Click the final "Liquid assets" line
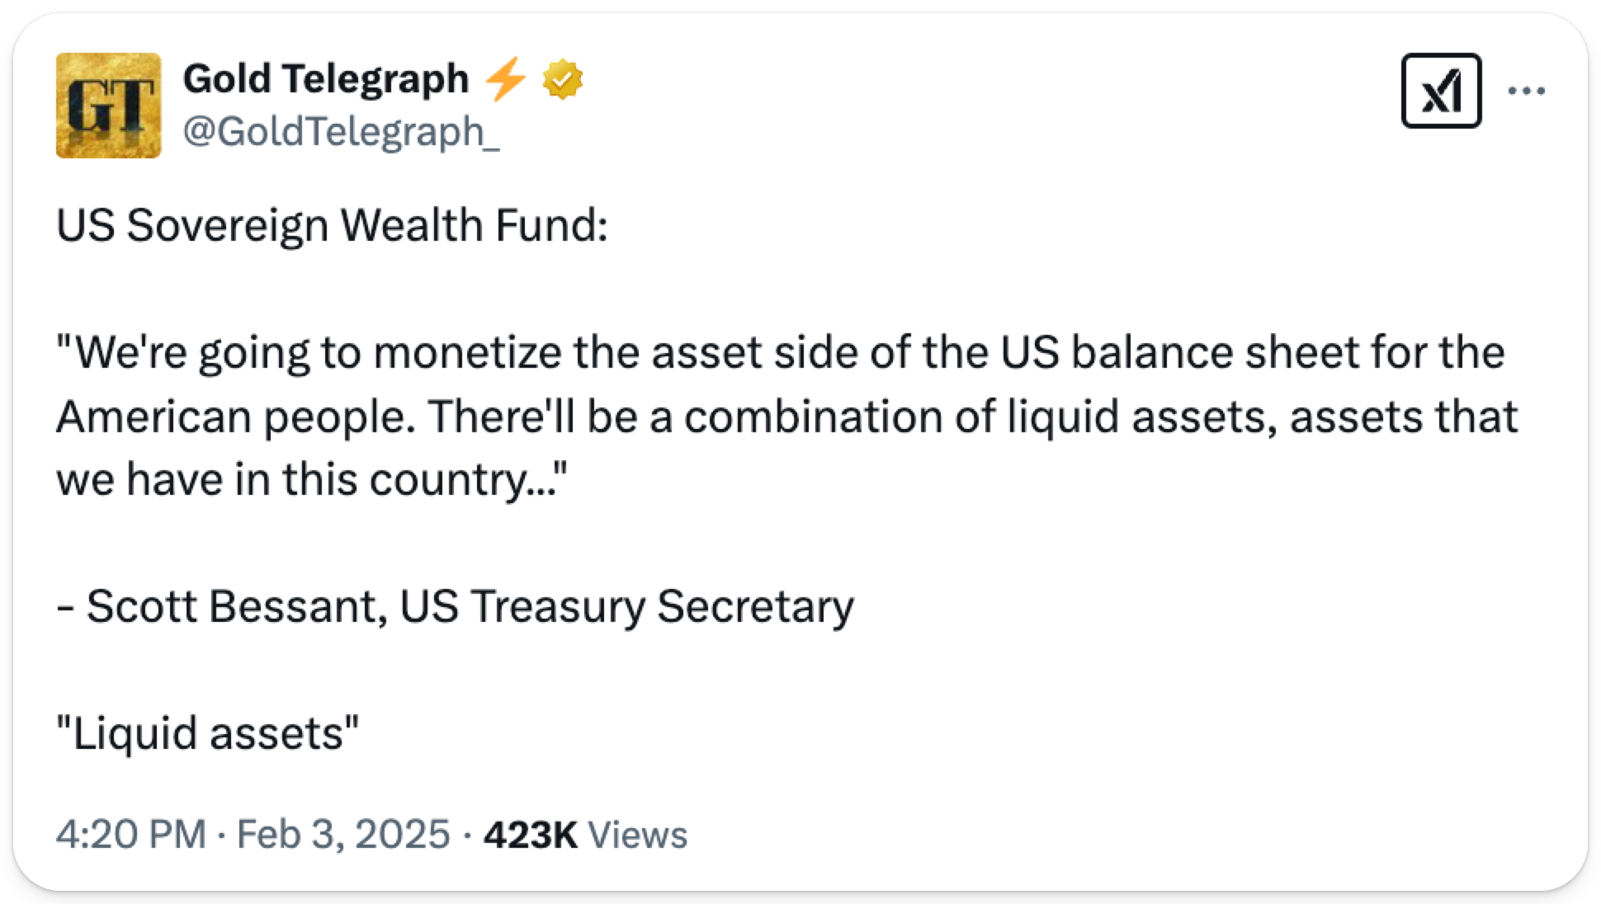1601x904 pixels. tap(208, 732)
